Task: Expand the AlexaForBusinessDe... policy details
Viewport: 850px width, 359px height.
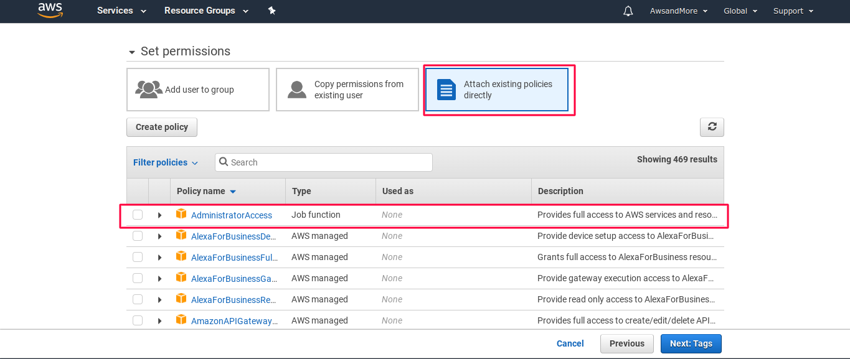Action: click(159, 236)
